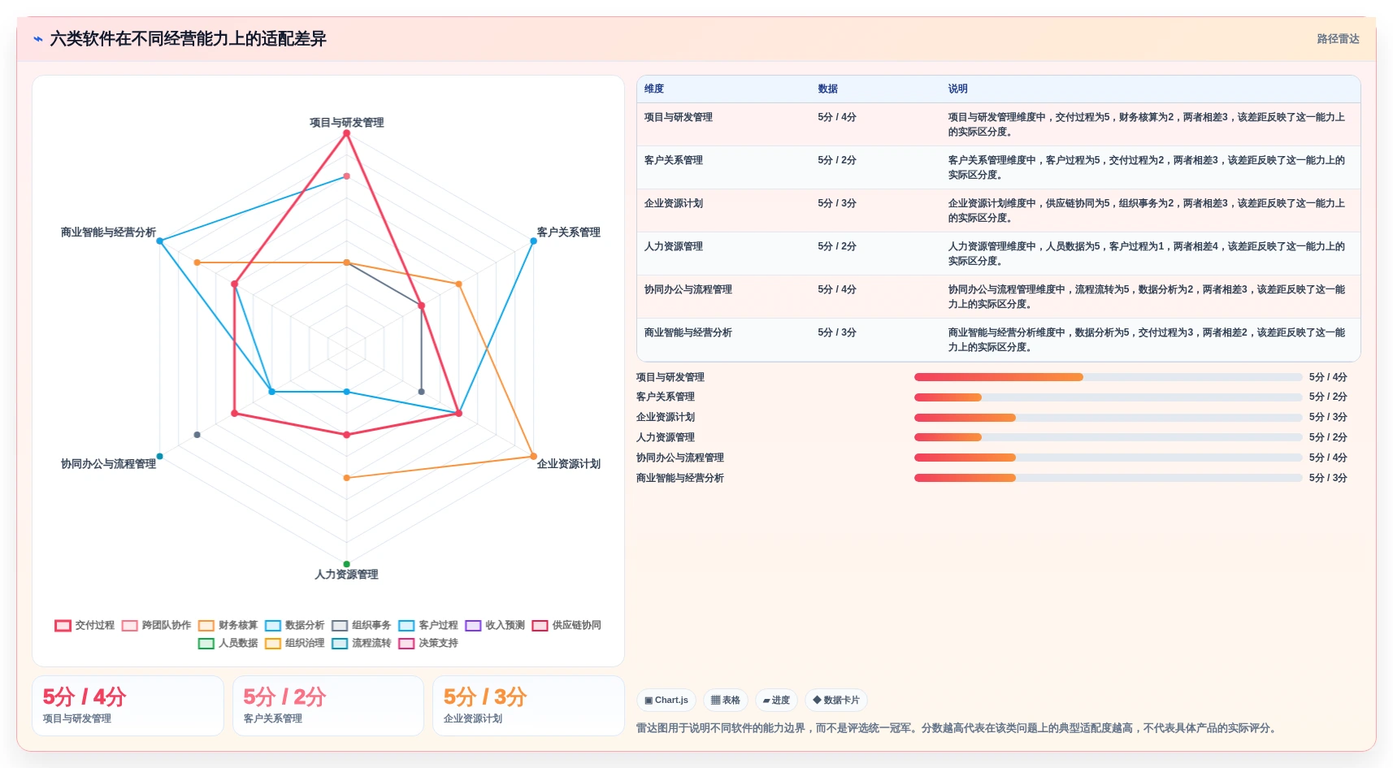The image size is (1393, 768).
Task: Click the 说明 column header
Action: point(958,89)
